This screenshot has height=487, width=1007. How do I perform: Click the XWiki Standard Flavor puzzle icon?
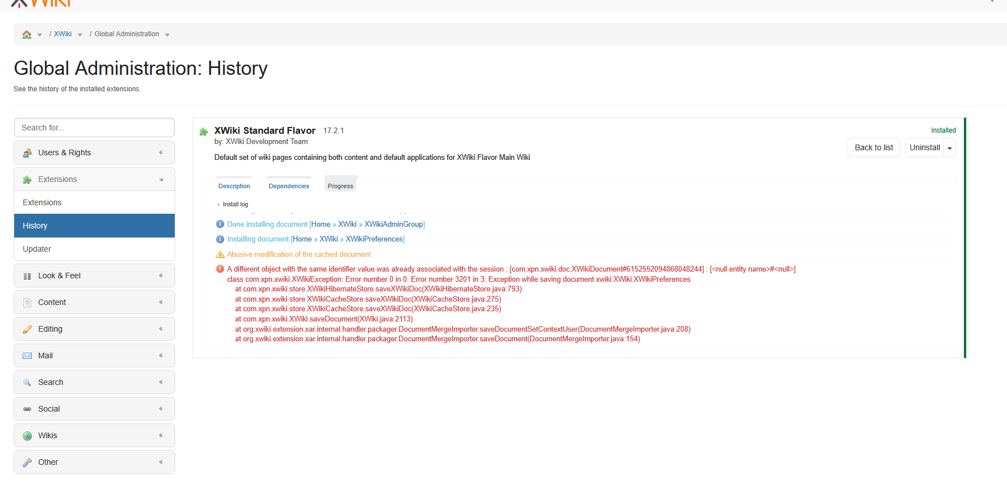point(204,132)
